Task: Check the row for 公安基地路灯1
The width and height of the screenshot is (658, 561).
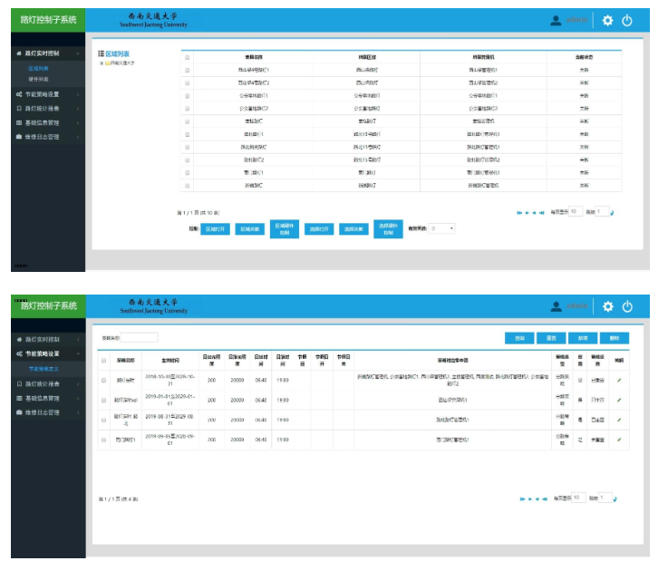Action: coord(188,96)
